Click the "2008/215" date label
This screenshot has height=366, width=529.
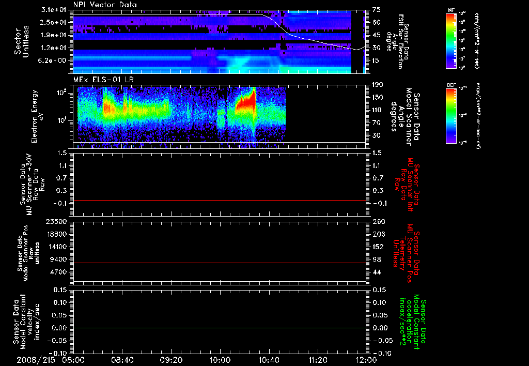pyautogui.click(x=36, y=360)
